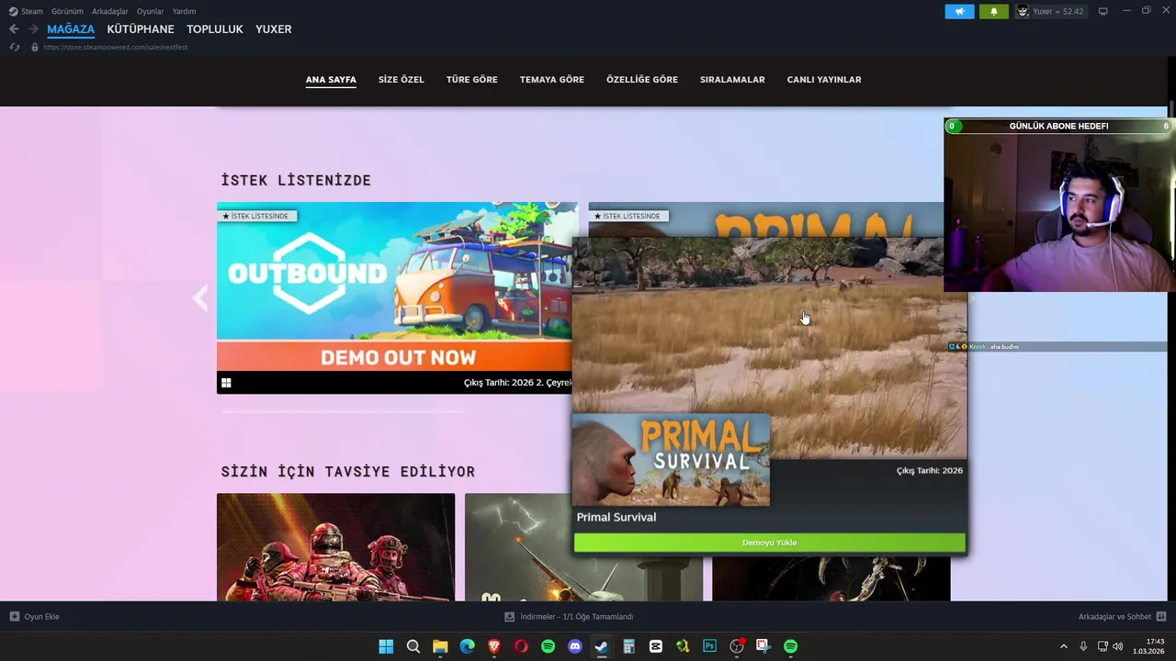This screenshot has height=661, width=1176.
Task: Open the Yardım menu
Action: (x=184, y=11)
